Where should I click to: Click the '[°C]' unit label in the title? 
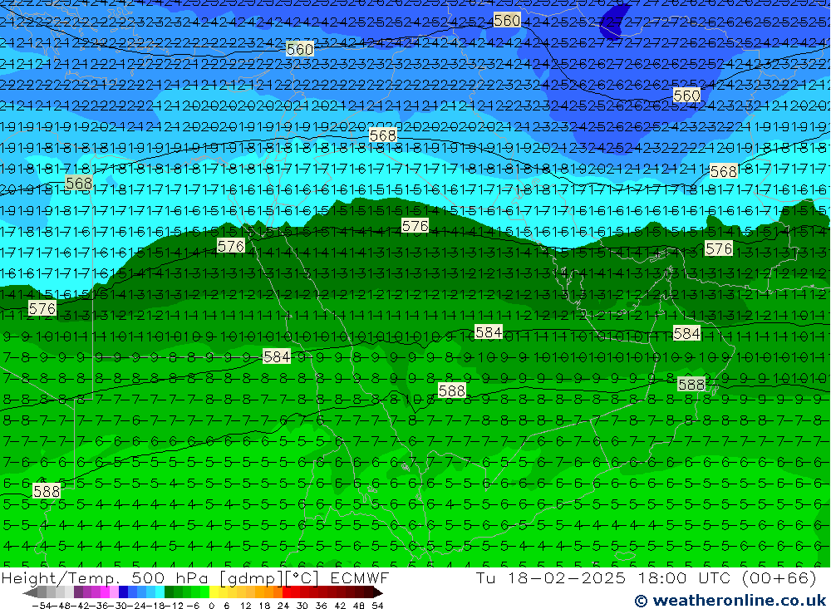[302, 578]
